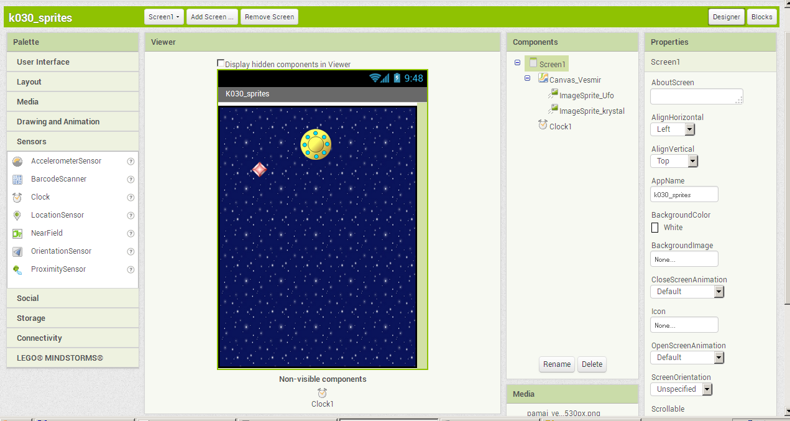Click the Icon None field
This screenshot has height=421, width=790.
point(684,325)
